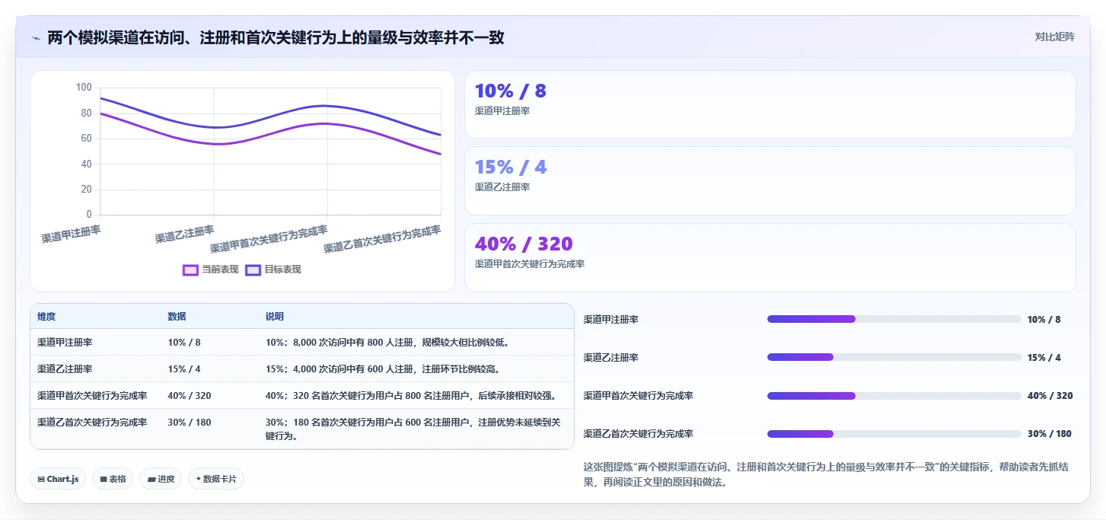Click the 10% / 8 data card value
This screenshot has height=520, width=1106.
tap(510, 91)
